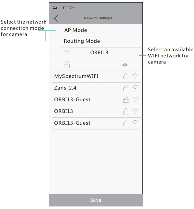194x209 pixels.
Task: Choose the MySpectrumWIFI network
Action: click(76, 76)
